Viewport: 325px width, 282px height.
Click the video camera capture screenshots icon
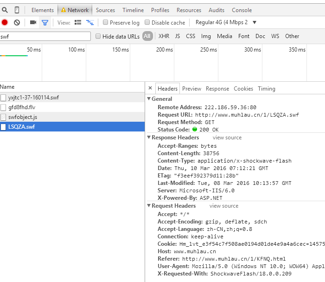(33, 22)
